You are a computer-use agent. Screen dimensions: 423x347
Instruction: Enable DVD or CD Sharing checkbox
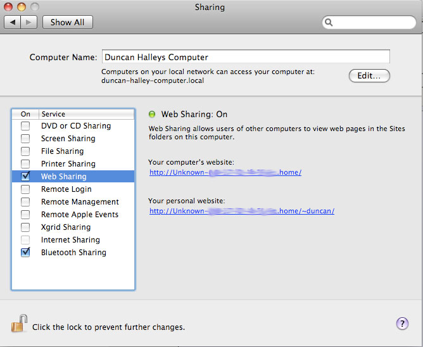click(25, 126)
